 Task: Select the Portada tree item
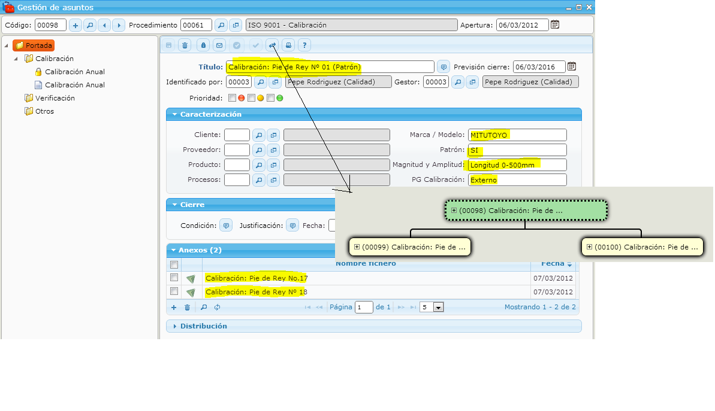click(34, 45)
